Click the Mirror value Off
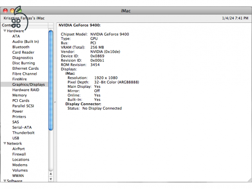Screen dimensions: 252x189 tap(97, 91)
